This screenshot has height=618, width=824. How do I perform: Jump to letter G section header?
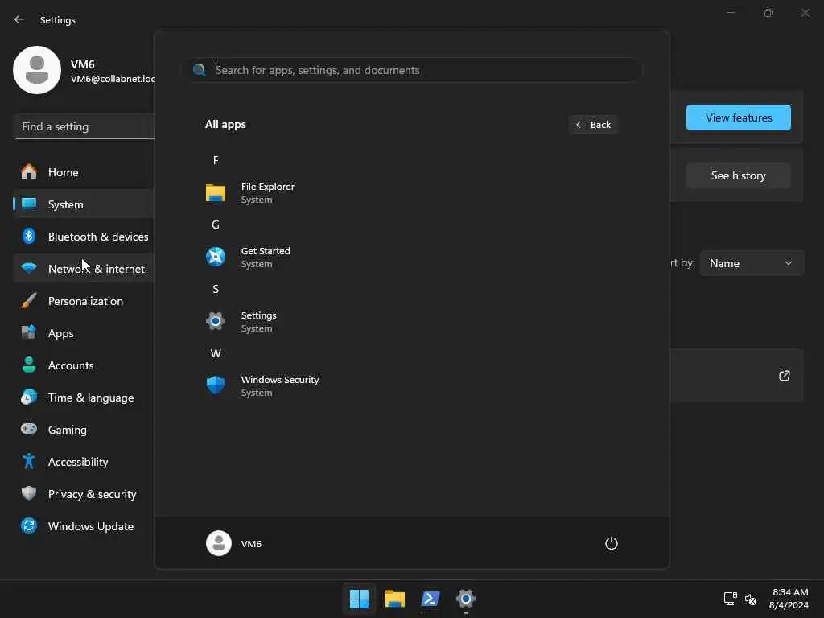click(216, 225)
